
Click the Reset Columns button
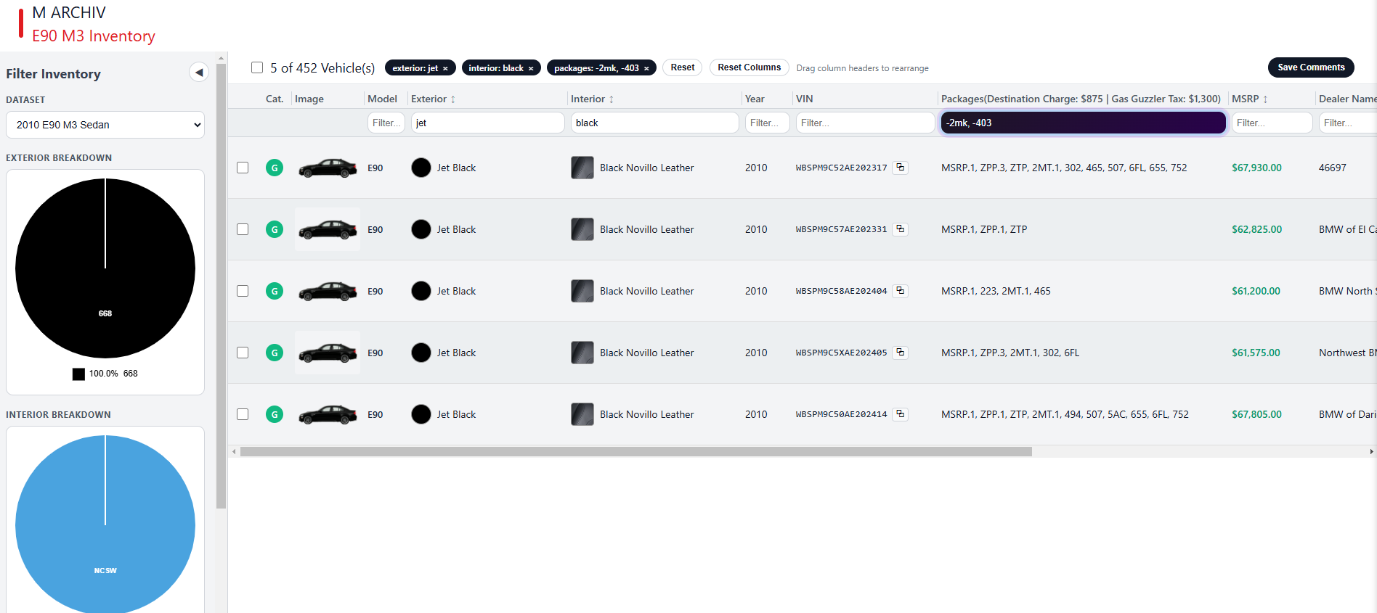point(749,67)
